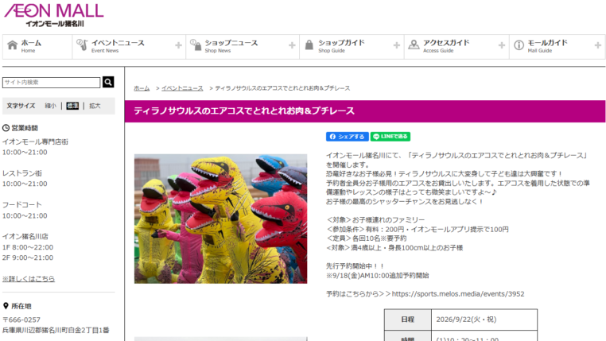Click the Event News icon
The width and height of the screenshot is (606, 341).
coord(82,45)
